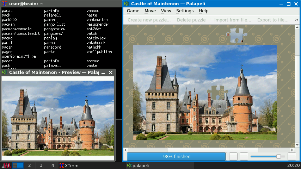Open the Move menu

click(x=150, y=11)
